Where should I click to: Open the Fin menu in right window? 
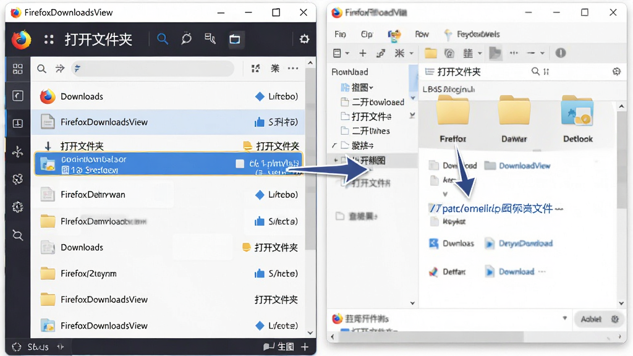coord(341,35)
